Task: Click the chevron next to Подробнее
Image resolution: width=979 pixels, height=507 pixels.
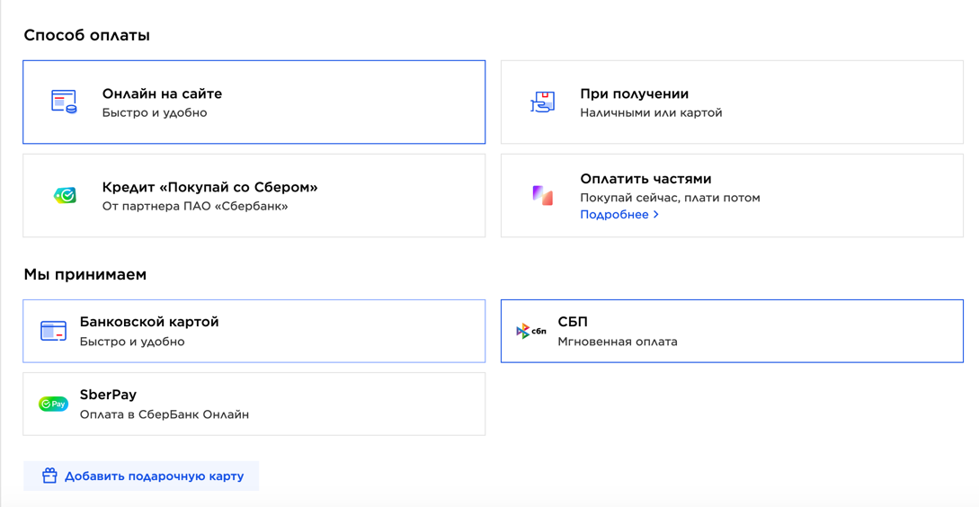Action: tap(655, 215)
